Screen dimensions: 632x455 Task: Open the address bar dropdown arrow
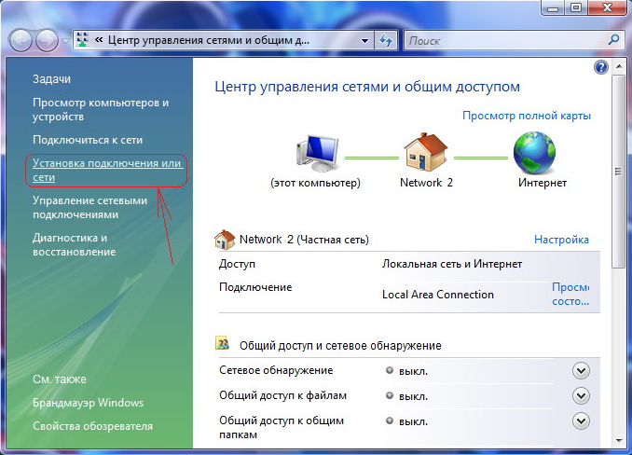364,41
